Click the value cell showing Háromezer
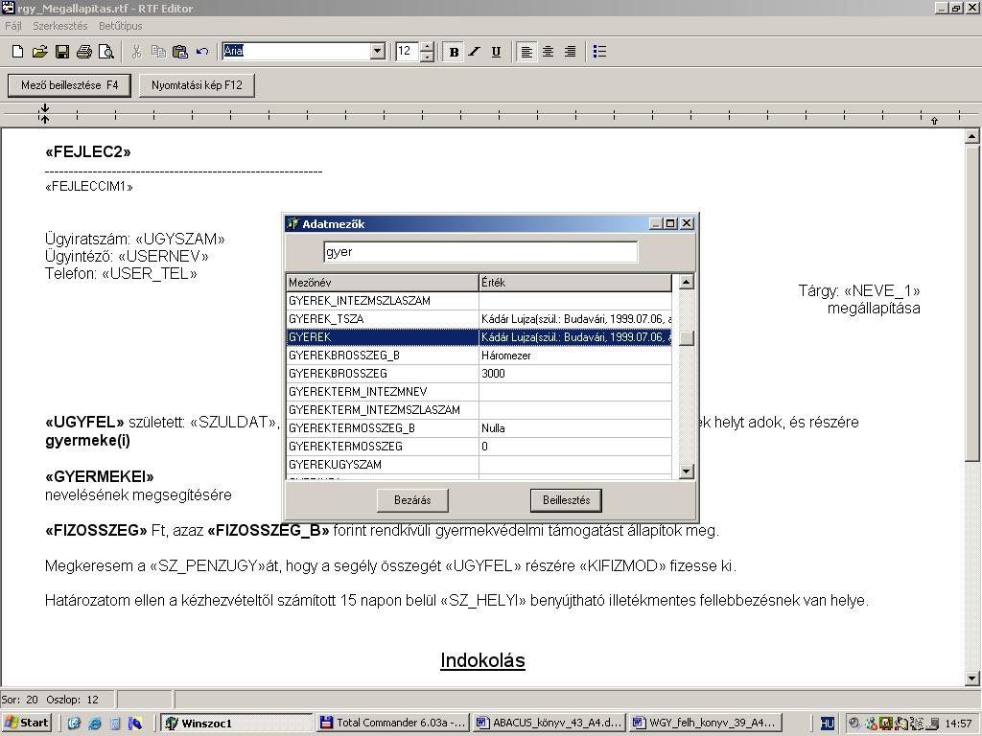982x736 pixels. pyautogui.click(x=575, y=356)
